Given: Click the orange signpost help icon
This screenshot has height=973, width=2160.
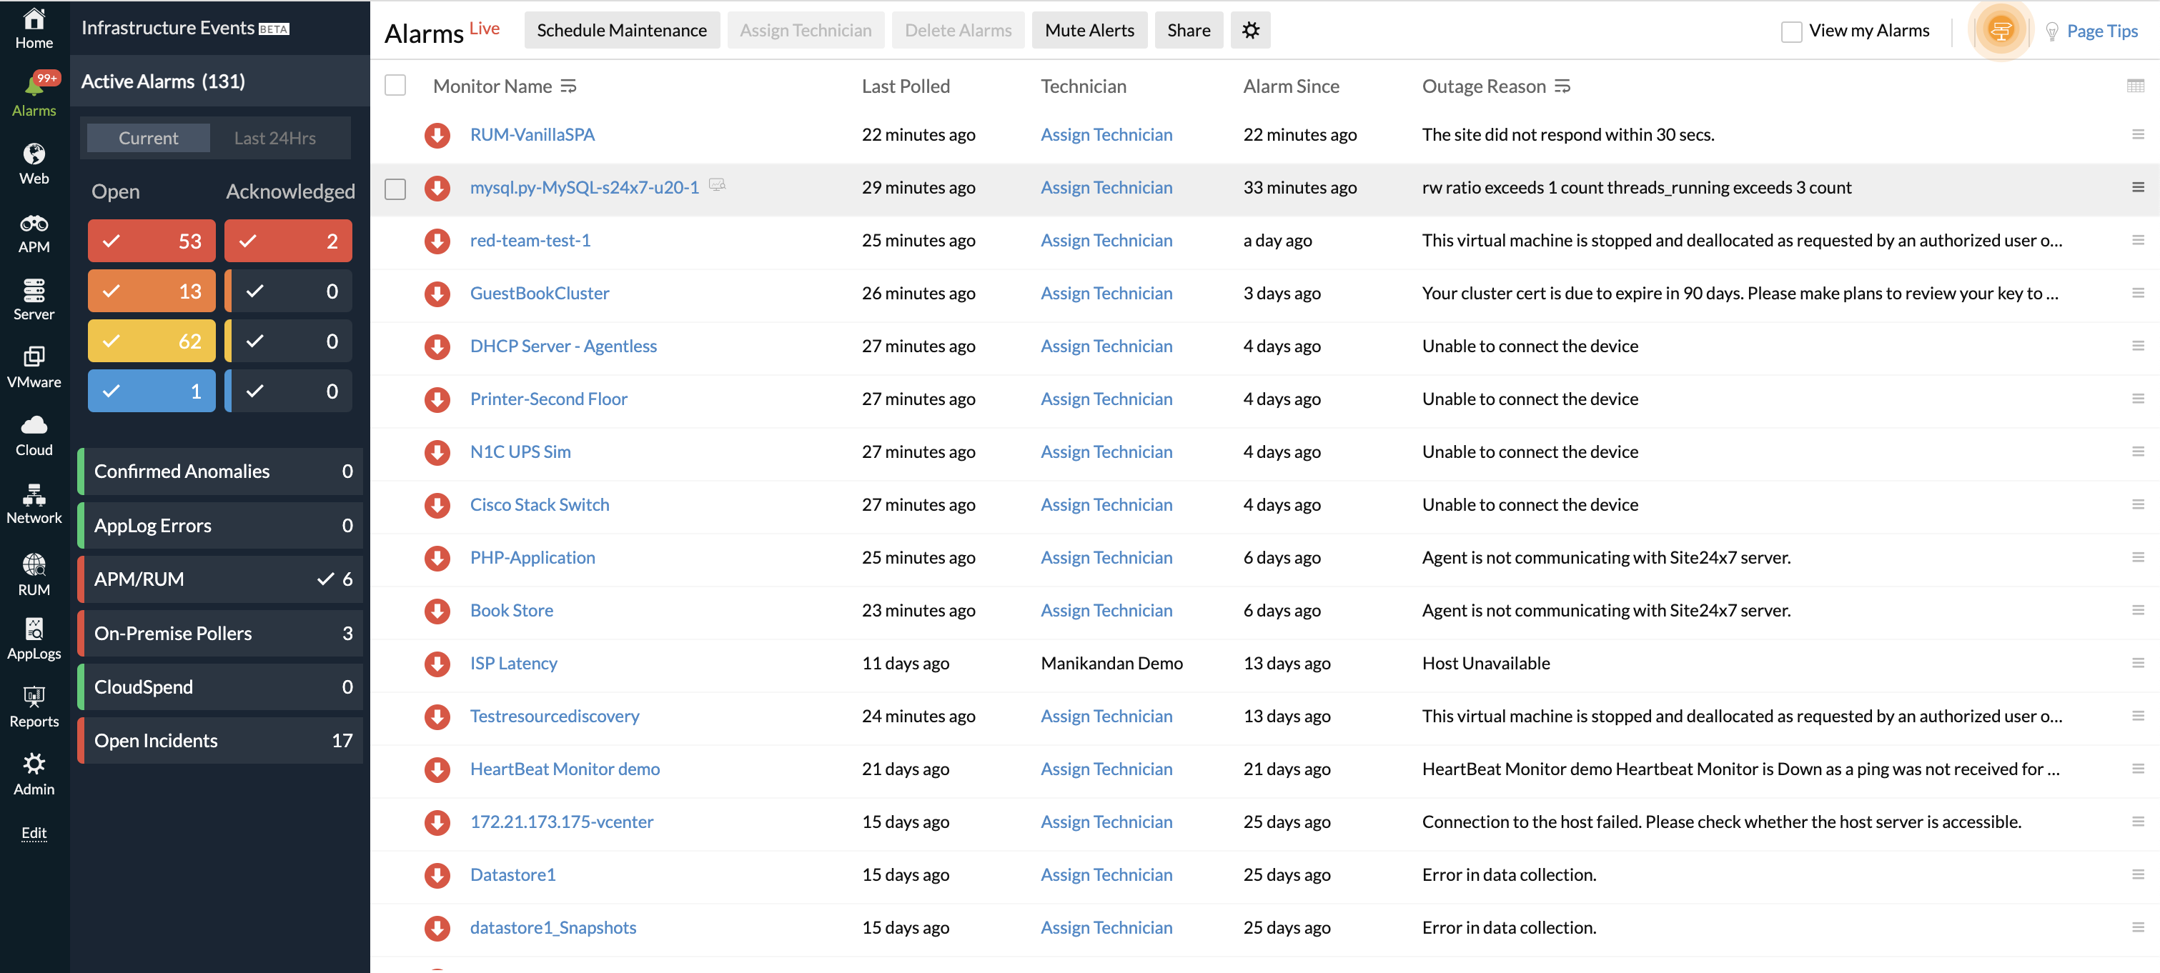Looking at the screenshot, I should 2000,31.
